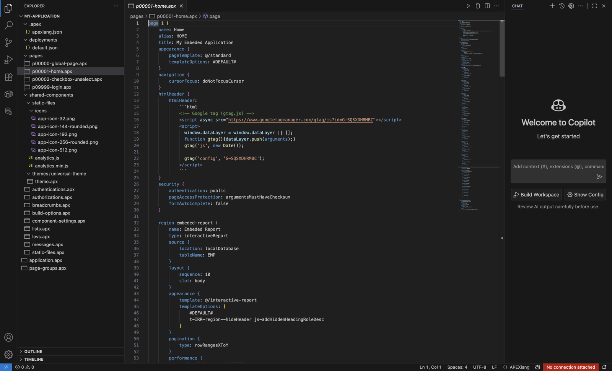Click No connection attached status item
612x371 pixels.
(571, 367)
